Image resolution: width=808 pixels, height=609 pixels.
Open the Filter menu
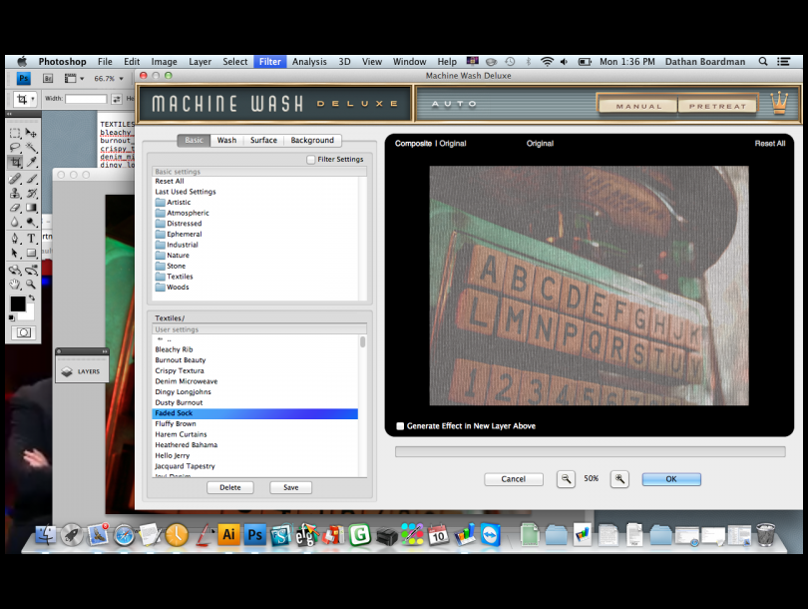[270, 61]
